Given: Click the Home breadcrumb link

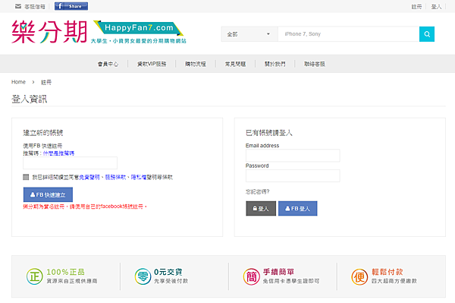Looking at the screenshot, I should coord(18,82).
